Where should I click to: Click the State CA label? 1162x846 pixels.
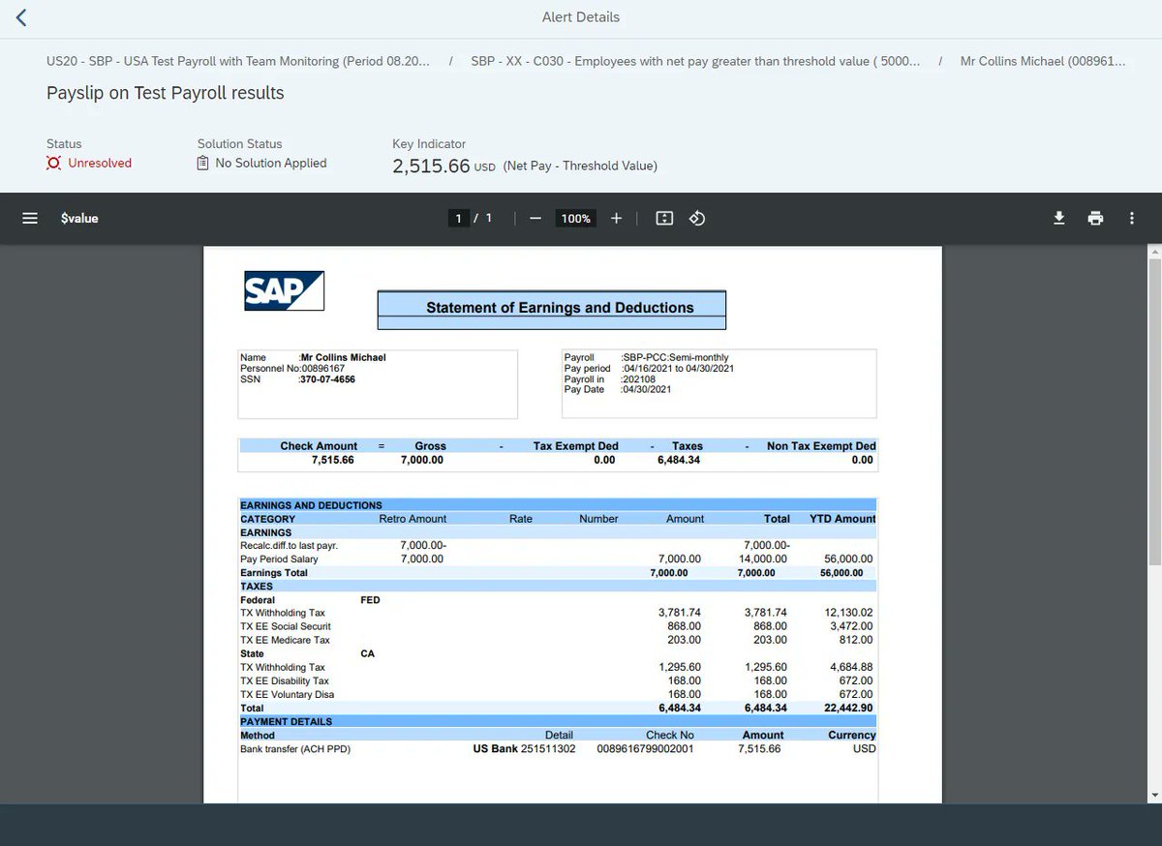tap(367, 653)
